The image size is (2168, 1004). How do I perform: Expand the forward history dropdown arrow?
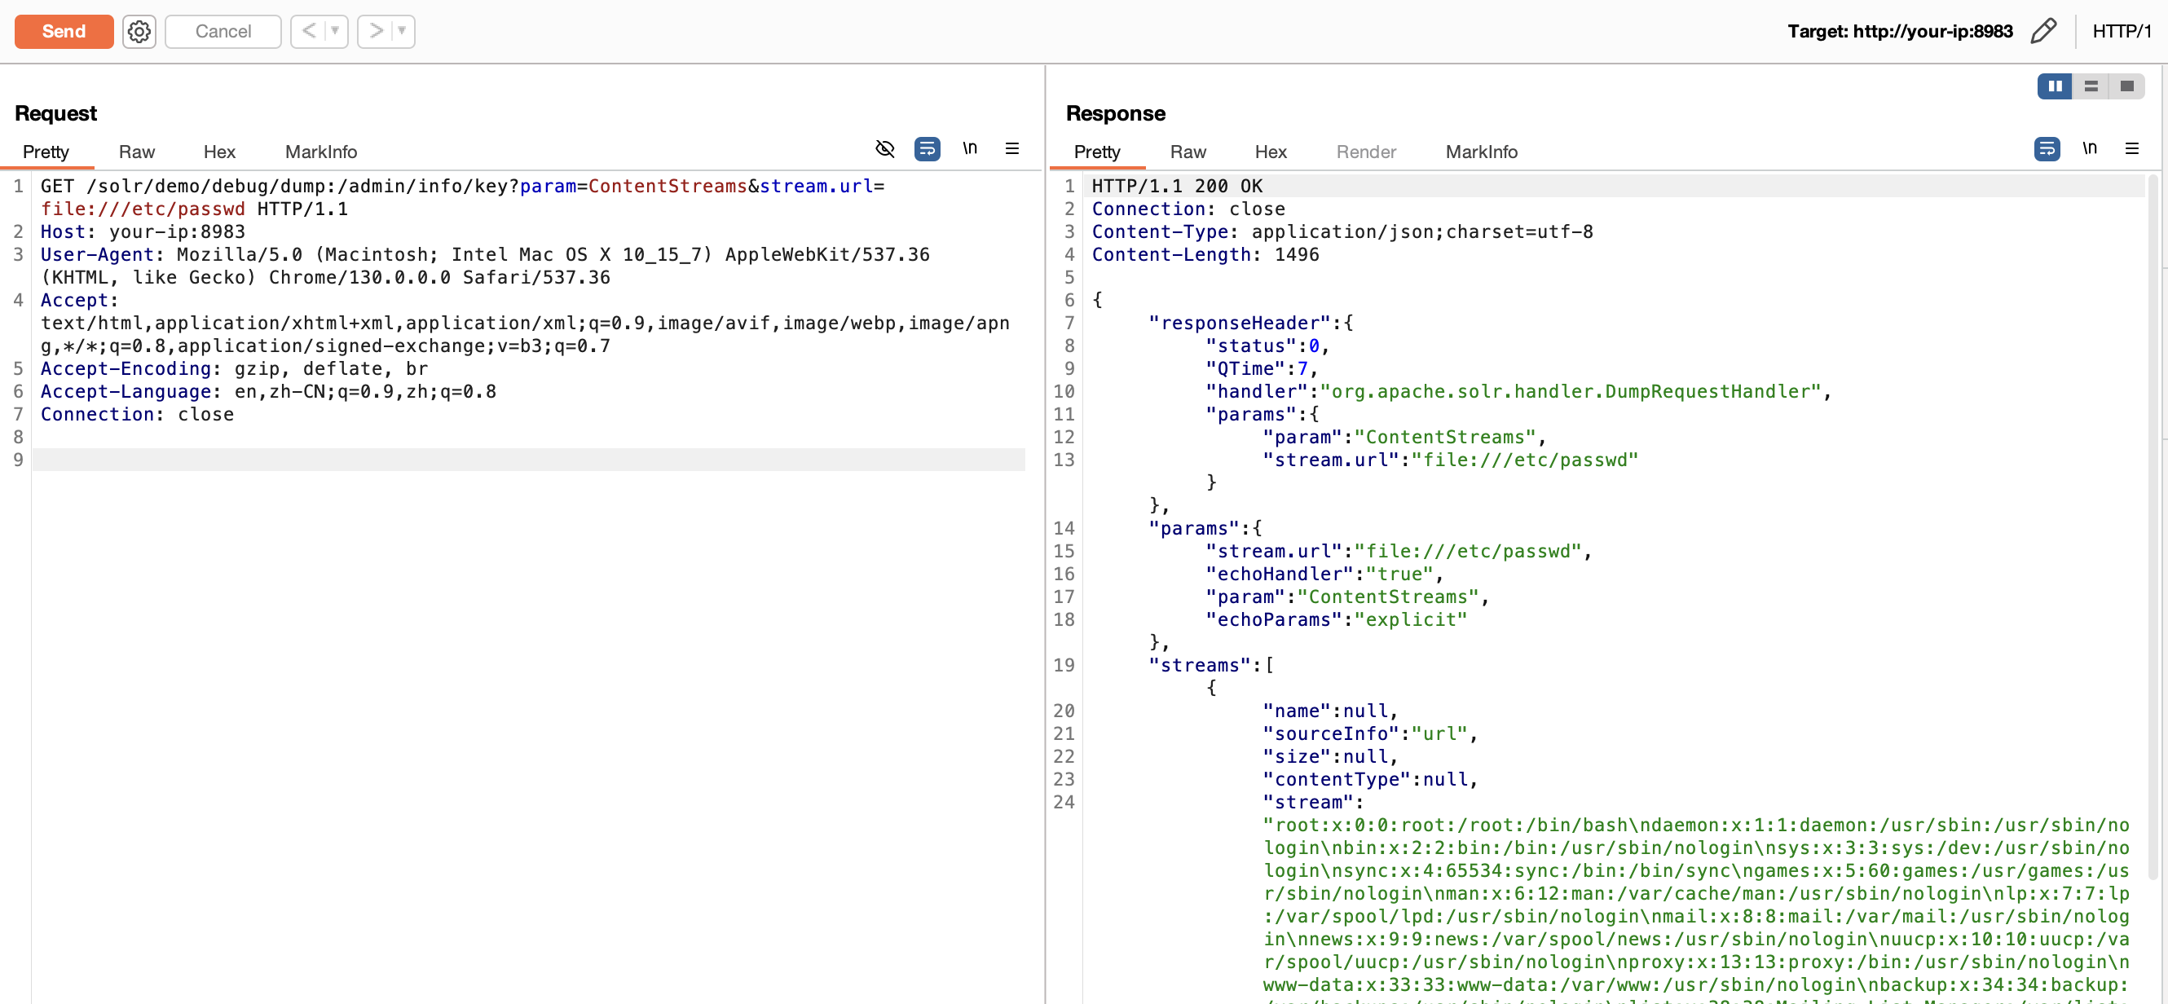coord(403,31)
